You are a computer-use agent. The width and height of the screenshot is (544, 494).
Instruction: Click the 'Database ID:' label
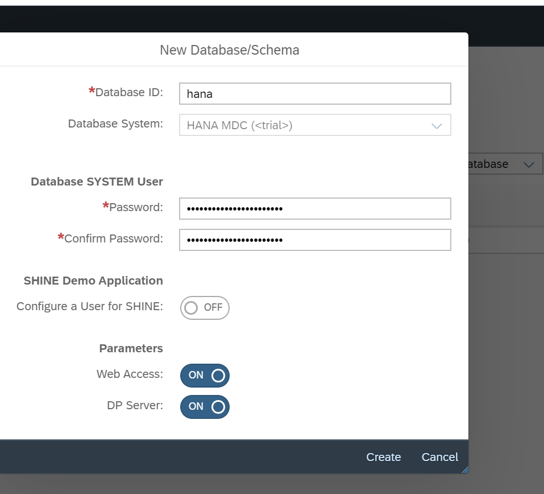point(128,92)
